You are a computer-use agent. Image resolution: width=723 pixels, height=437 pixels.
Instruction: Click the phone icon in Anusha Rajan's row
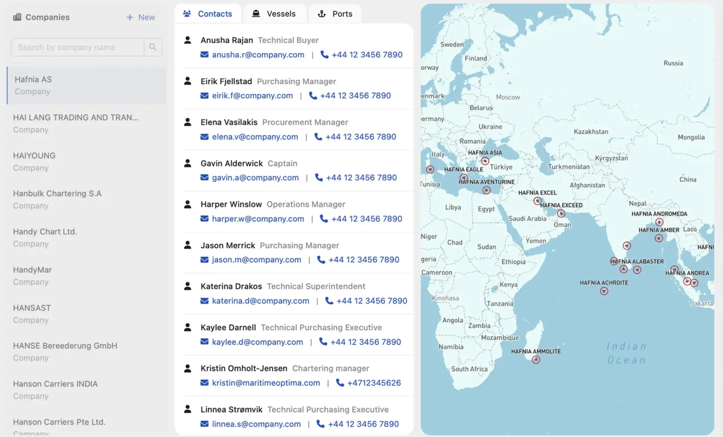[x=324, y=54]
